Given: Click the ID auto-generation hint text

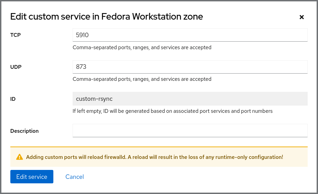Looking at the screenshot, I should pos(172,111).
